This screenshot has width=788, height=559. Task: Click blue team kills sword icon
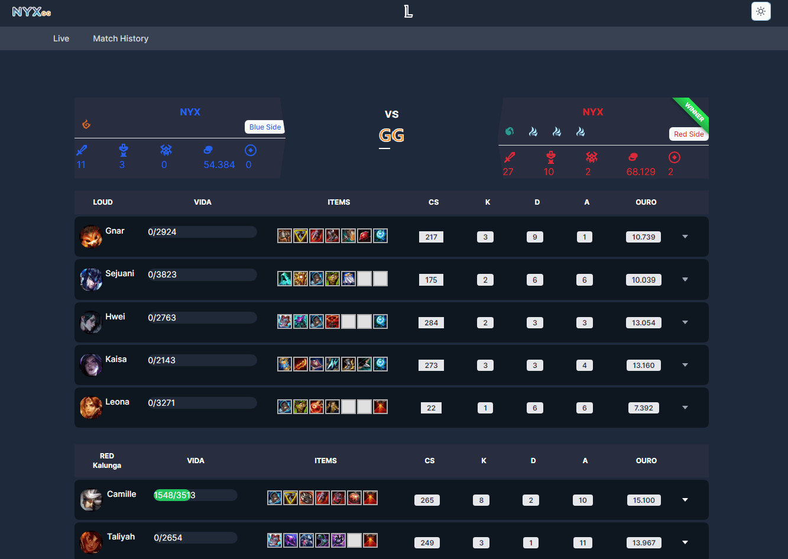point(82,150)
